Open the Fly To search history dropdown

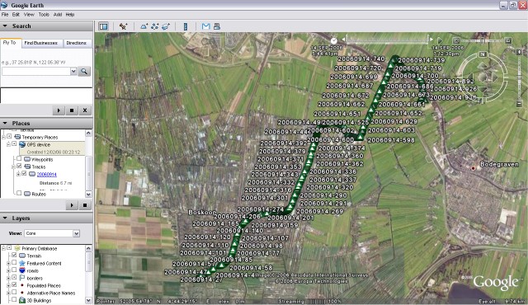[x=73, y=71]
